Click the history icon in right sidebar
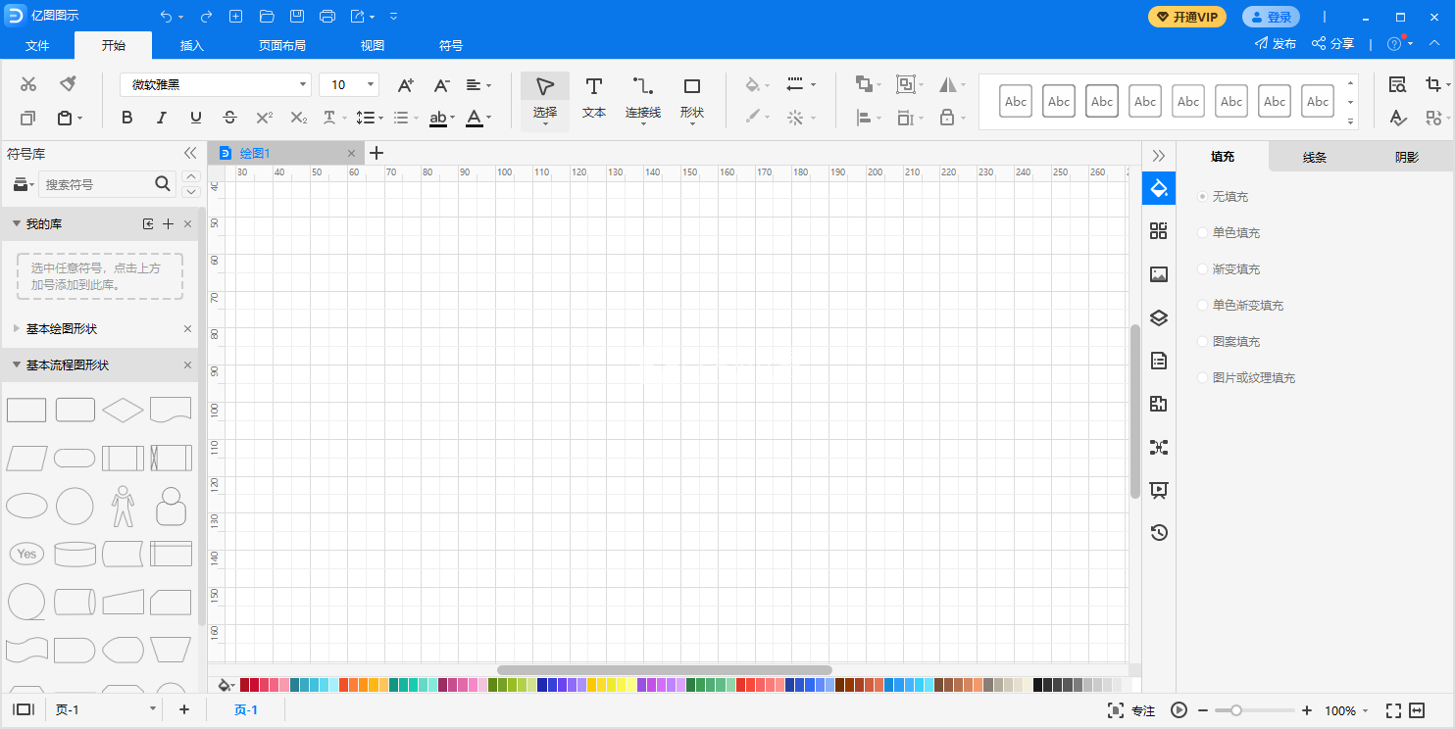The height and width of the screenshot is (729, 1455). click(x=1158, y=533)
